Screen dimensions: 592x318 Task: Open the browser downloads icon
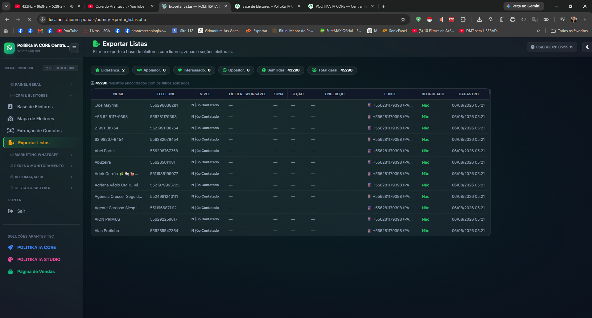point(479,19)
